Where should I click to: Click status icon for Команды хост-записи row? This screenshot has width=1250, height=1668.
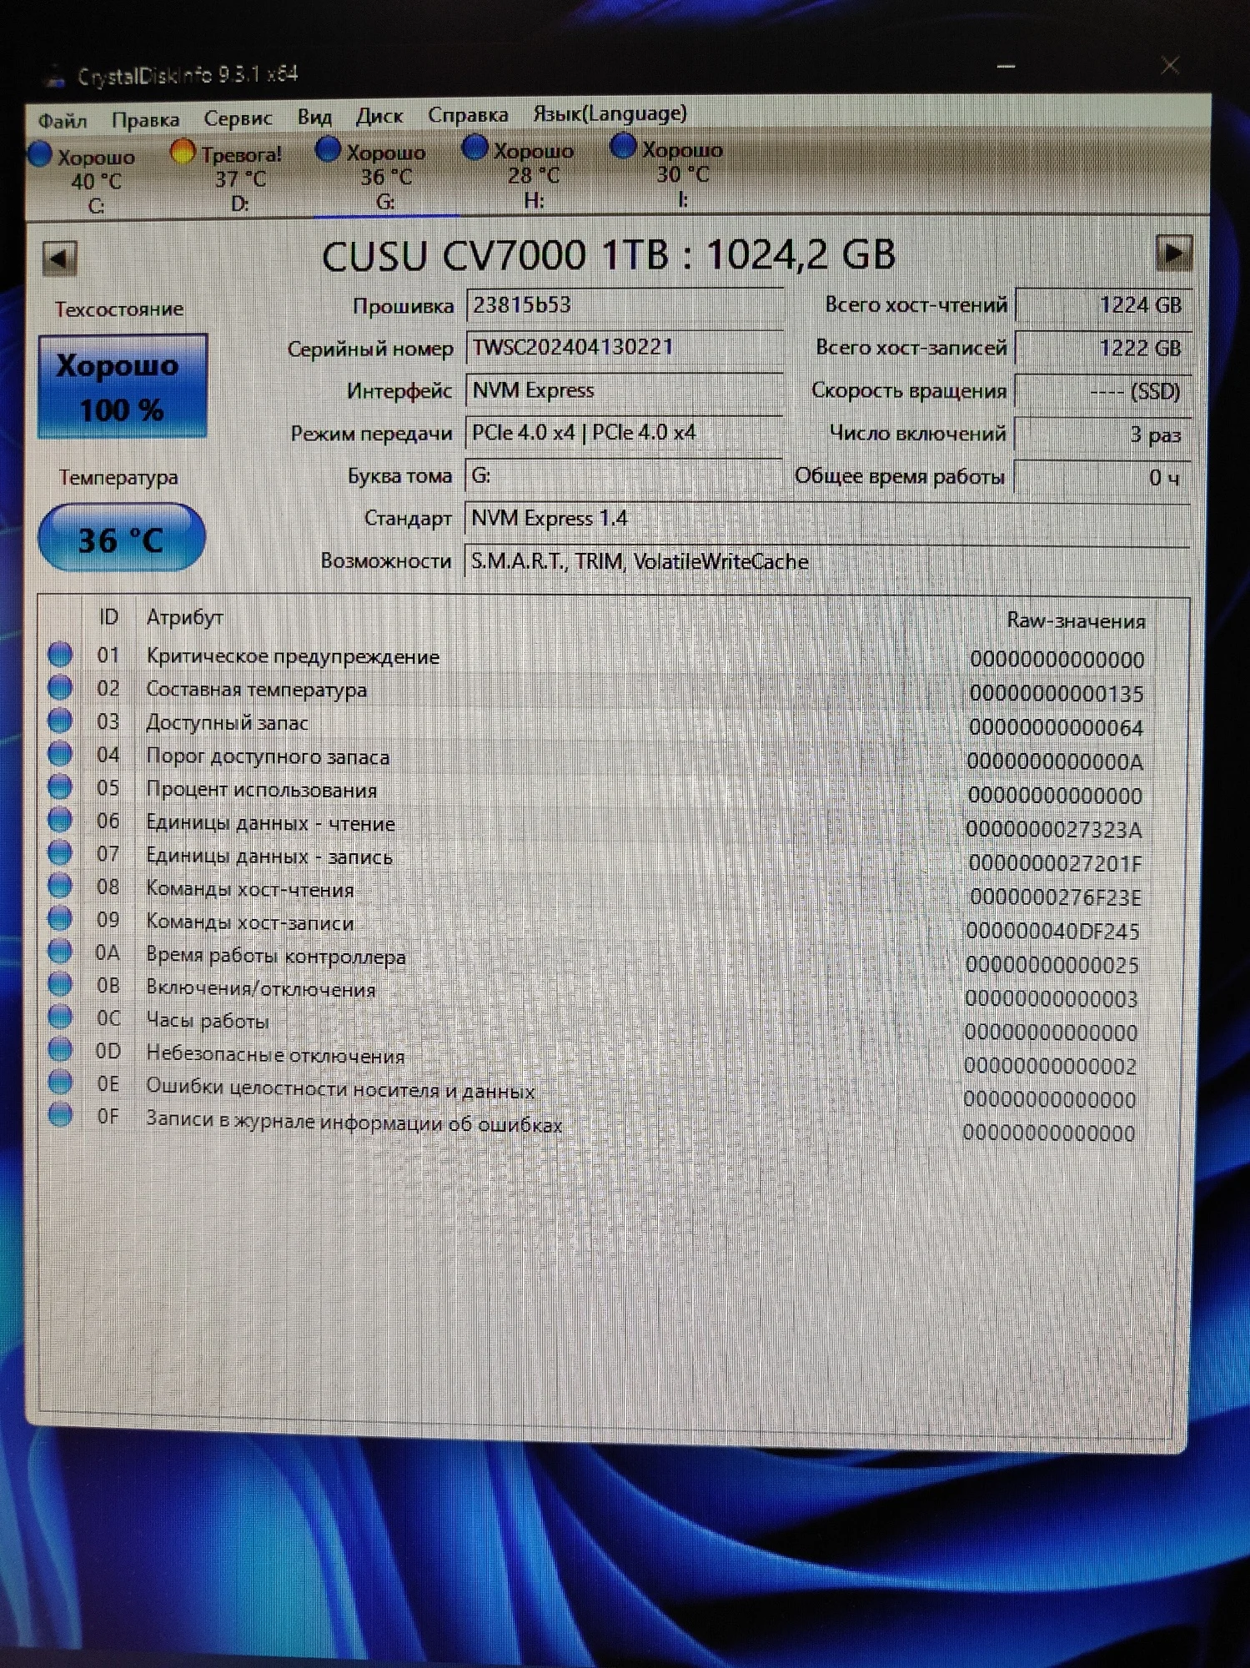pos(60,919)
